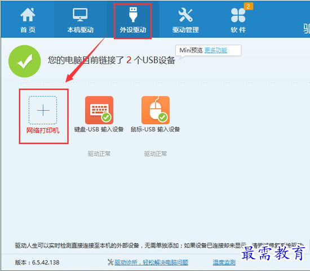
Task: Open the 软件 tab
Action: 238,20
